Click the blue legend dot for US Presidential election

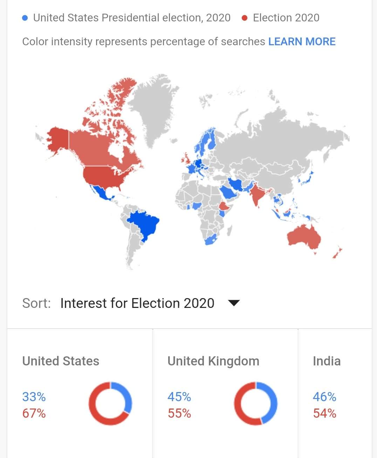tap(25, 18)
